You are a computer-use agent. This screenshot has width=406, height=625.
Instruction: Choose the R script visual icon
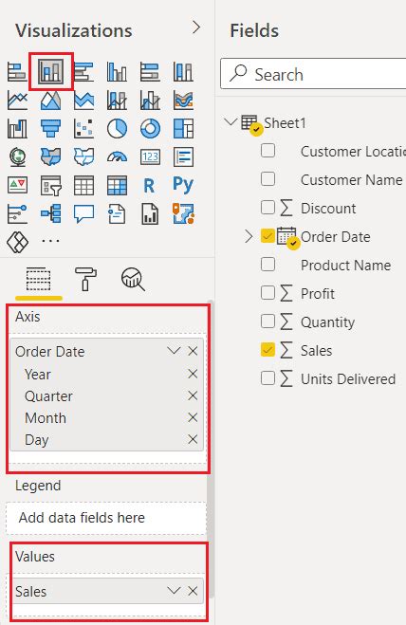tap(150, 185)
